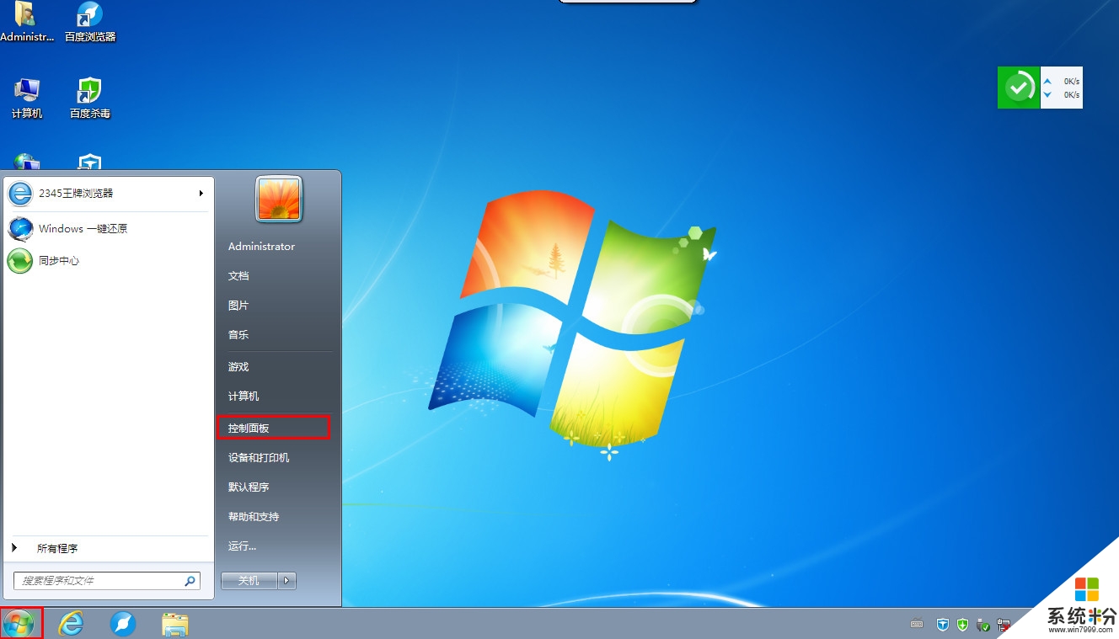Screen dimensions: 1119x639
Task: Open the Administrator personal folder link
Action: [262, 247]
